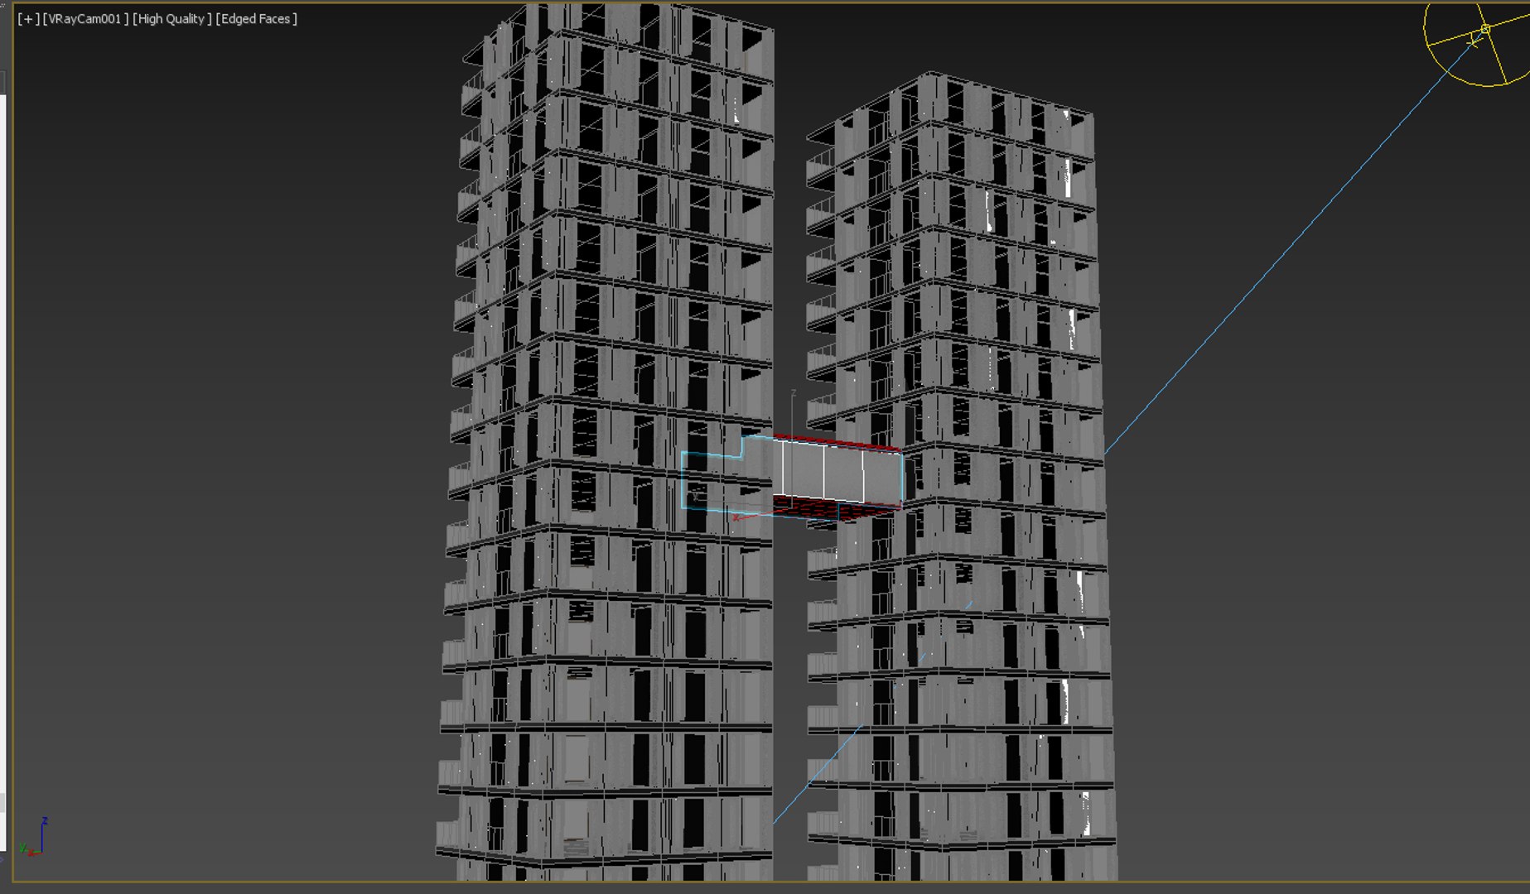Screen dimensions: 1530x894
Task: Open the High Quality shading menu
Action: tap(172, 19)
